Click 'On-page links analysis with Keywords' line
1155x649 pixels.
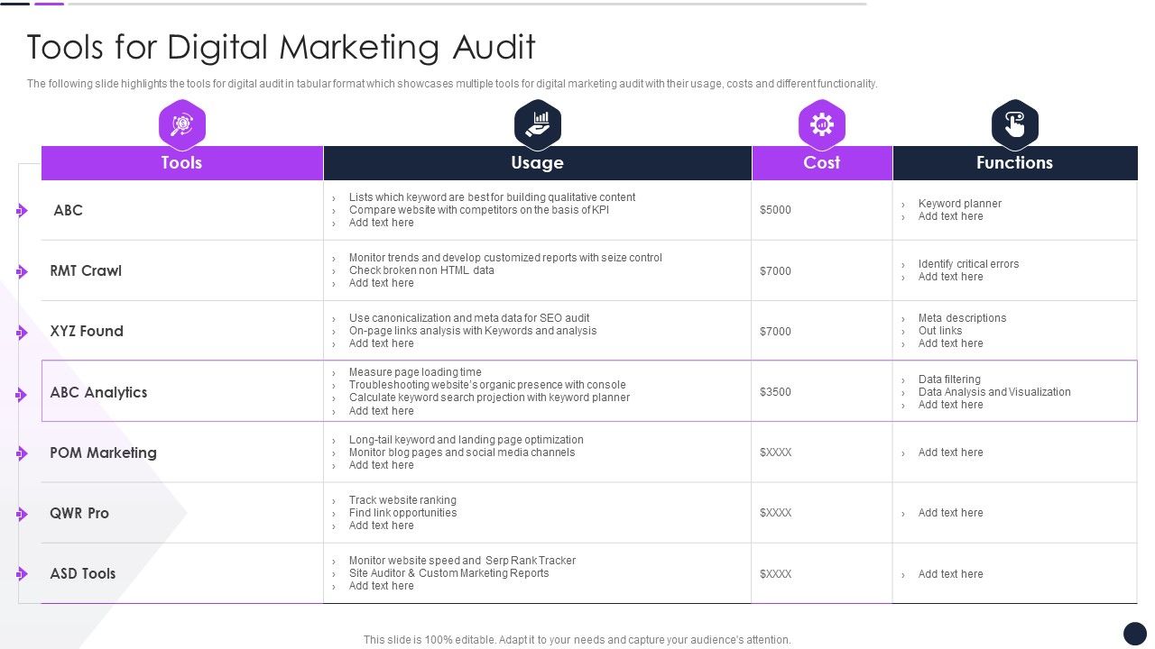(473, 331)
